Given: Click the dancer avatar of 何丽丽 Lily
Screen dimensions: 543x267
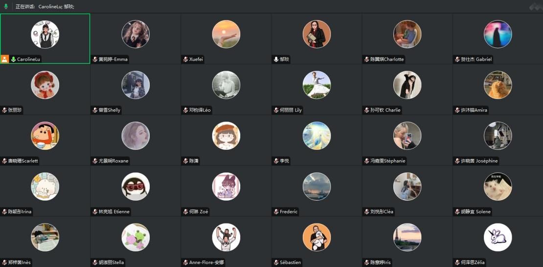Looking at the screenshot, I should (x=317, y=85).
